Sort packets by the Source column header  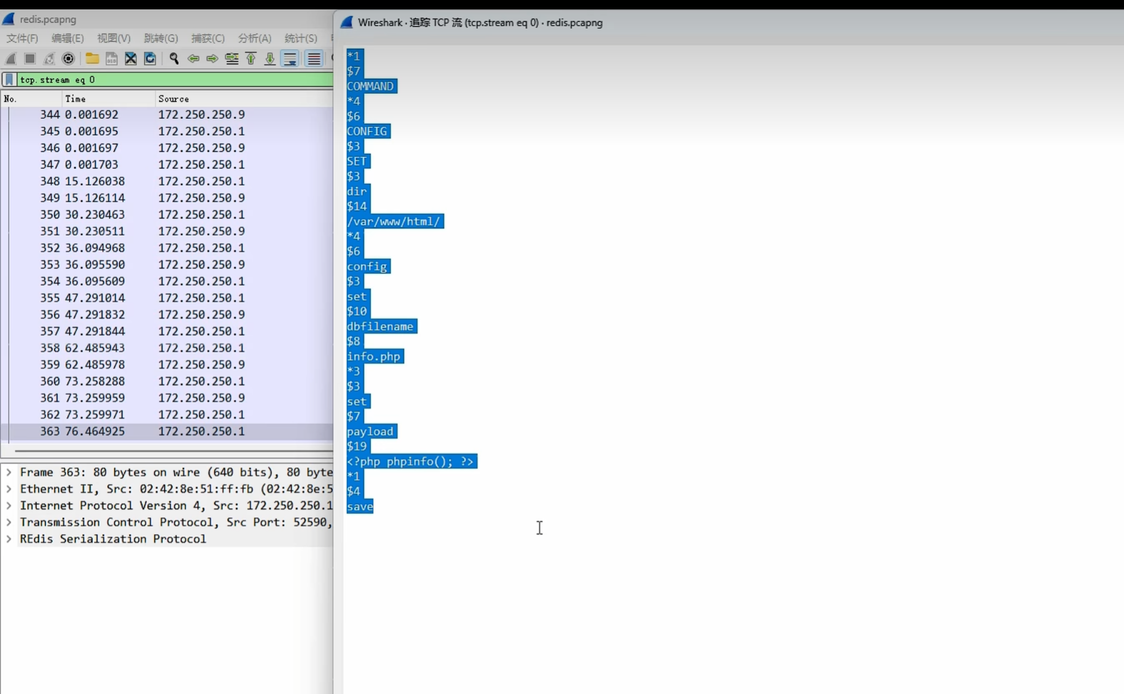(x=244, y=99)
